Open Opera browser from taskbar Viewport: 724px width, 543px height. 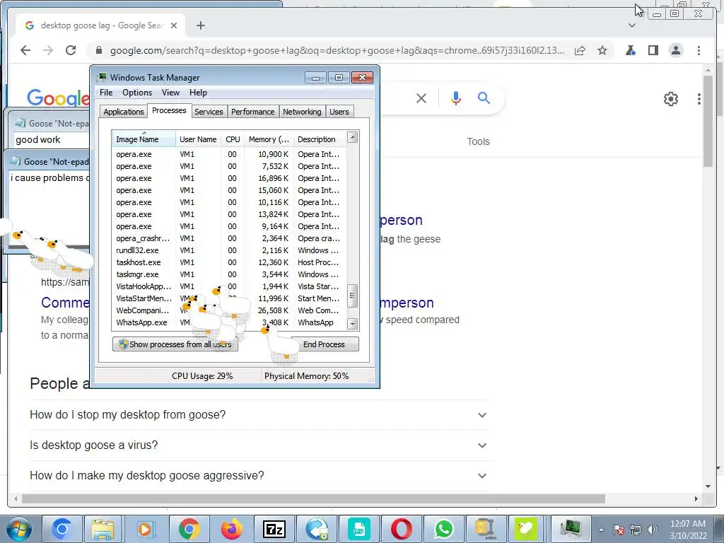click(x=402, y=529)
